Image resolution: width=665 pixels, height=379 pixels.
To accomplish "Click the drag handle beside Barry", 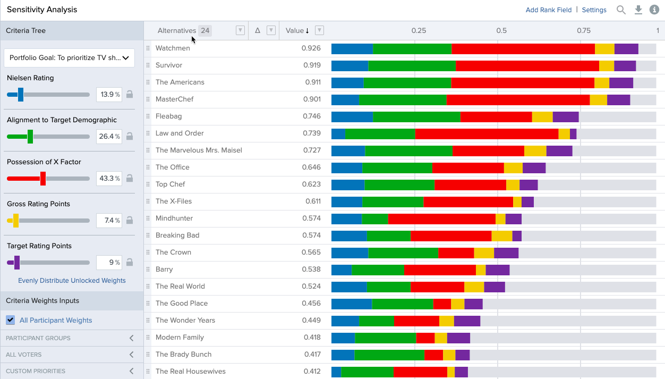I will tap(148, 269).
